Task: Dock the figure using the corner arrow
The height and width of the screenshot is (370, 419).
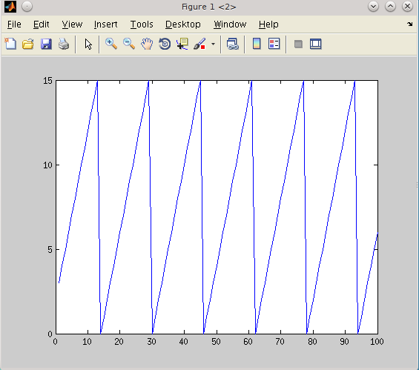Action: [x=410, y=24]
